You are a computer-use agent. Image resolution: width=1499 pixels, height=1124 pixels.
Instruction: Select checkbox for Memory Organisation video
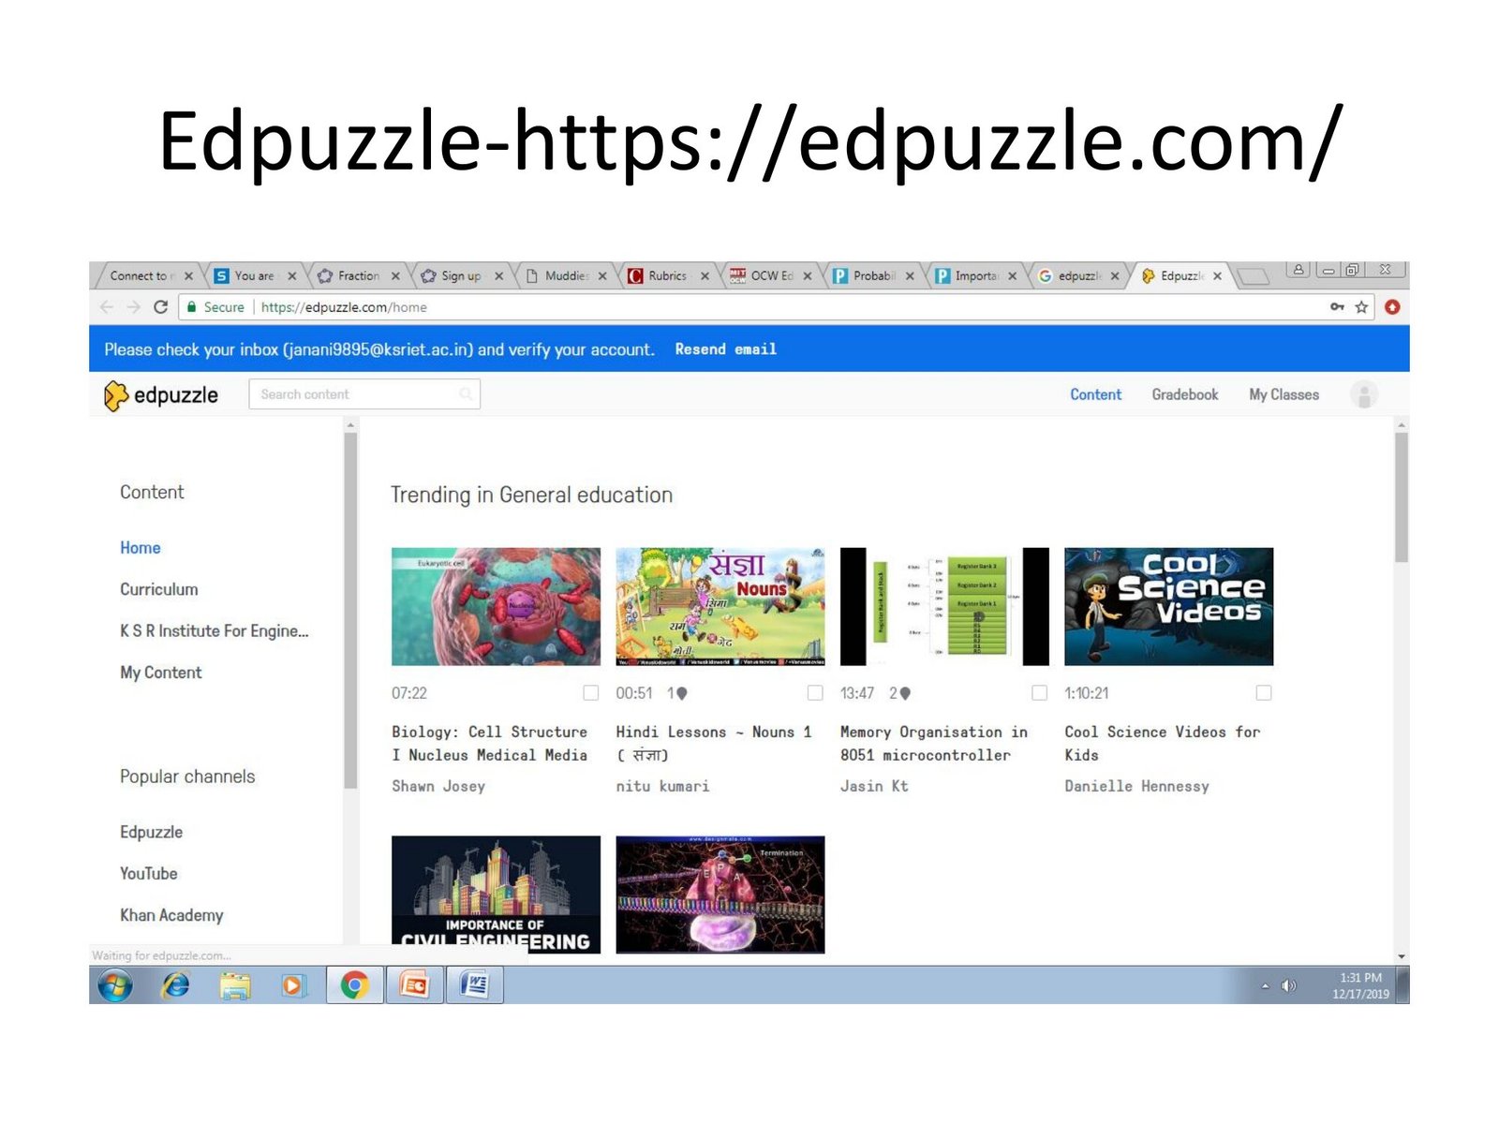[x=1039, y=692]
